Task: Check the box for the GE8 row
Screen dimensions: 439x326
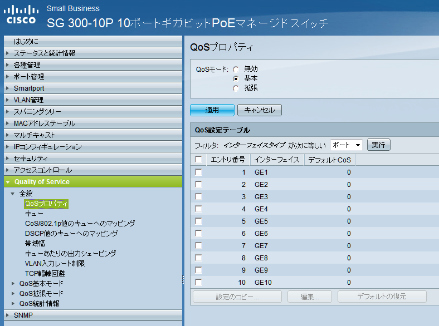Action: [198, 258]
